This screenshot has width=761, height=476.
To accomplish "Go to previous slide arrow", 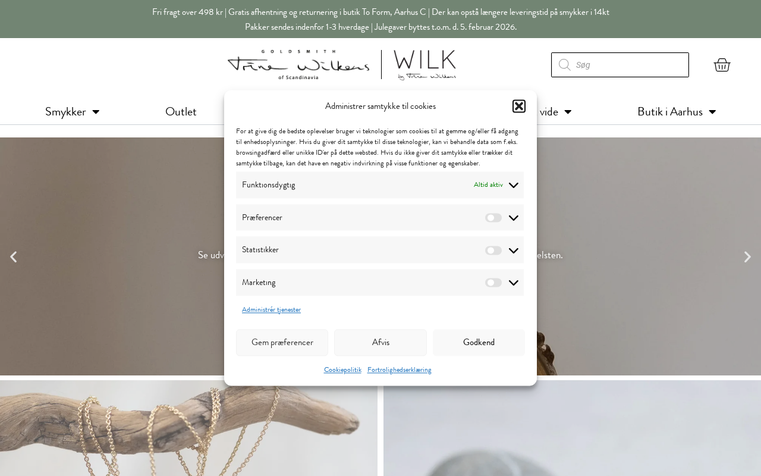I will [x=13, y=257].
